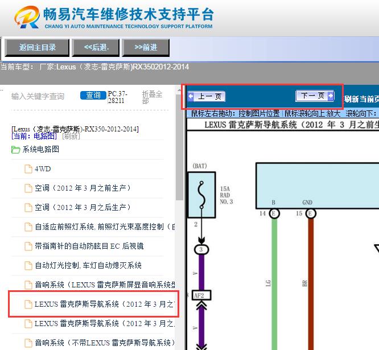Image resolution: width=379 pixels, height=350 pixels.
Task: Click the <<后退 button
Action: (96, 48)
